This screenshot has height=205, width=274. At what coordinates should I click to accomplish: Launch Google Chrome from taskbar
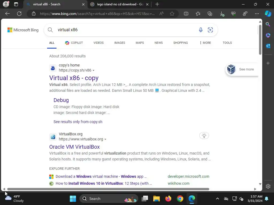[x=180, y=199]
